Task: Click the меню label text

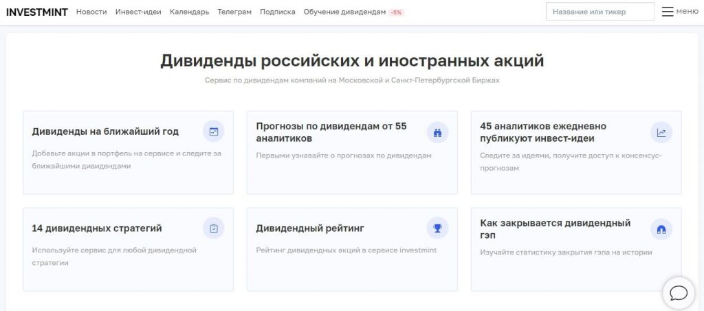Action: pyautogui.click(x=687, y=12)
